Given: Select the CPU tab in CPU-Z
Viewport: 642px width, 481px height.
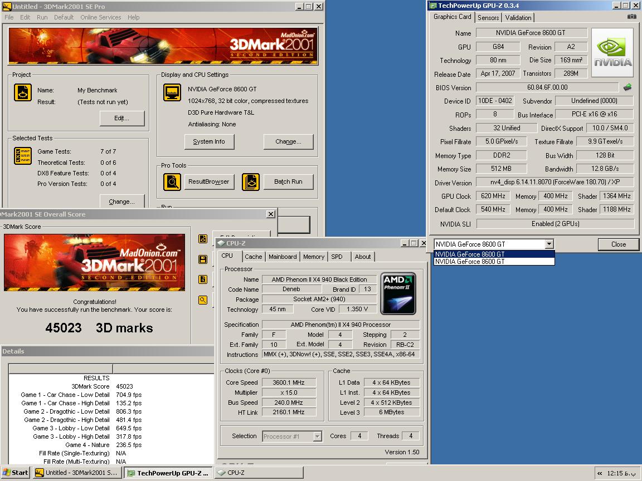Looking at the screenshot, I should 227,256.
